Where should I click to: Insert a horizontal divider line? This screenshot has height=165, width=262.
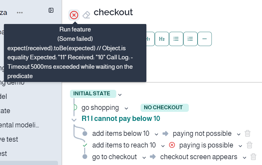point(205,39)
